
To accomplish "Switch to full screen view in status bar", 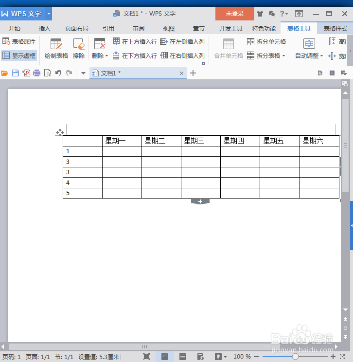I will click(146, 357).
